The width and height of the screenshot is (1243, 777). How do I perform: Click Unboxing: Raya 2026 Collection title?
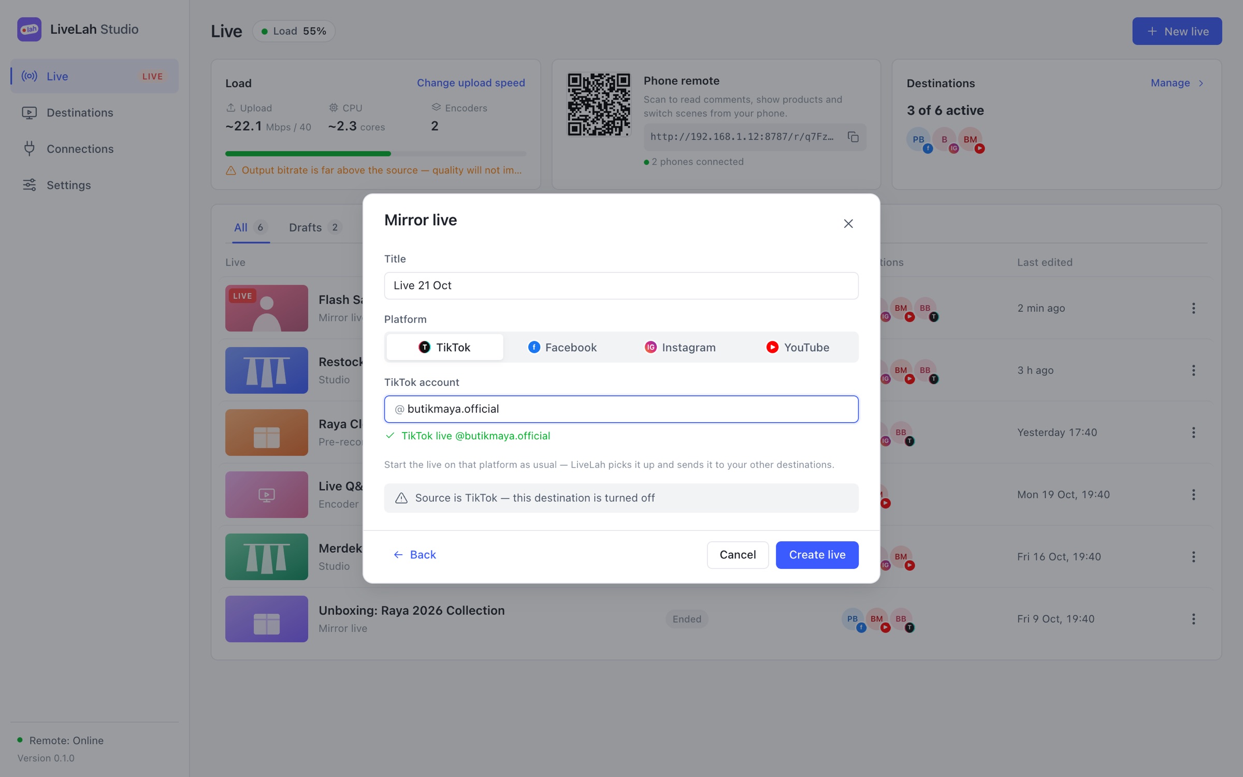point(411,611)
